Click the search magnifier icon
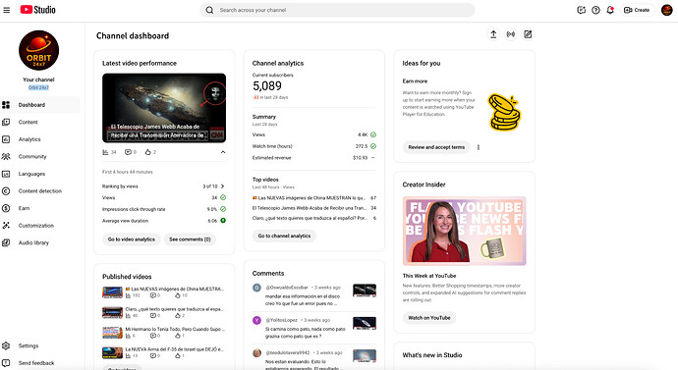678x370 pixels. [209, 10]
